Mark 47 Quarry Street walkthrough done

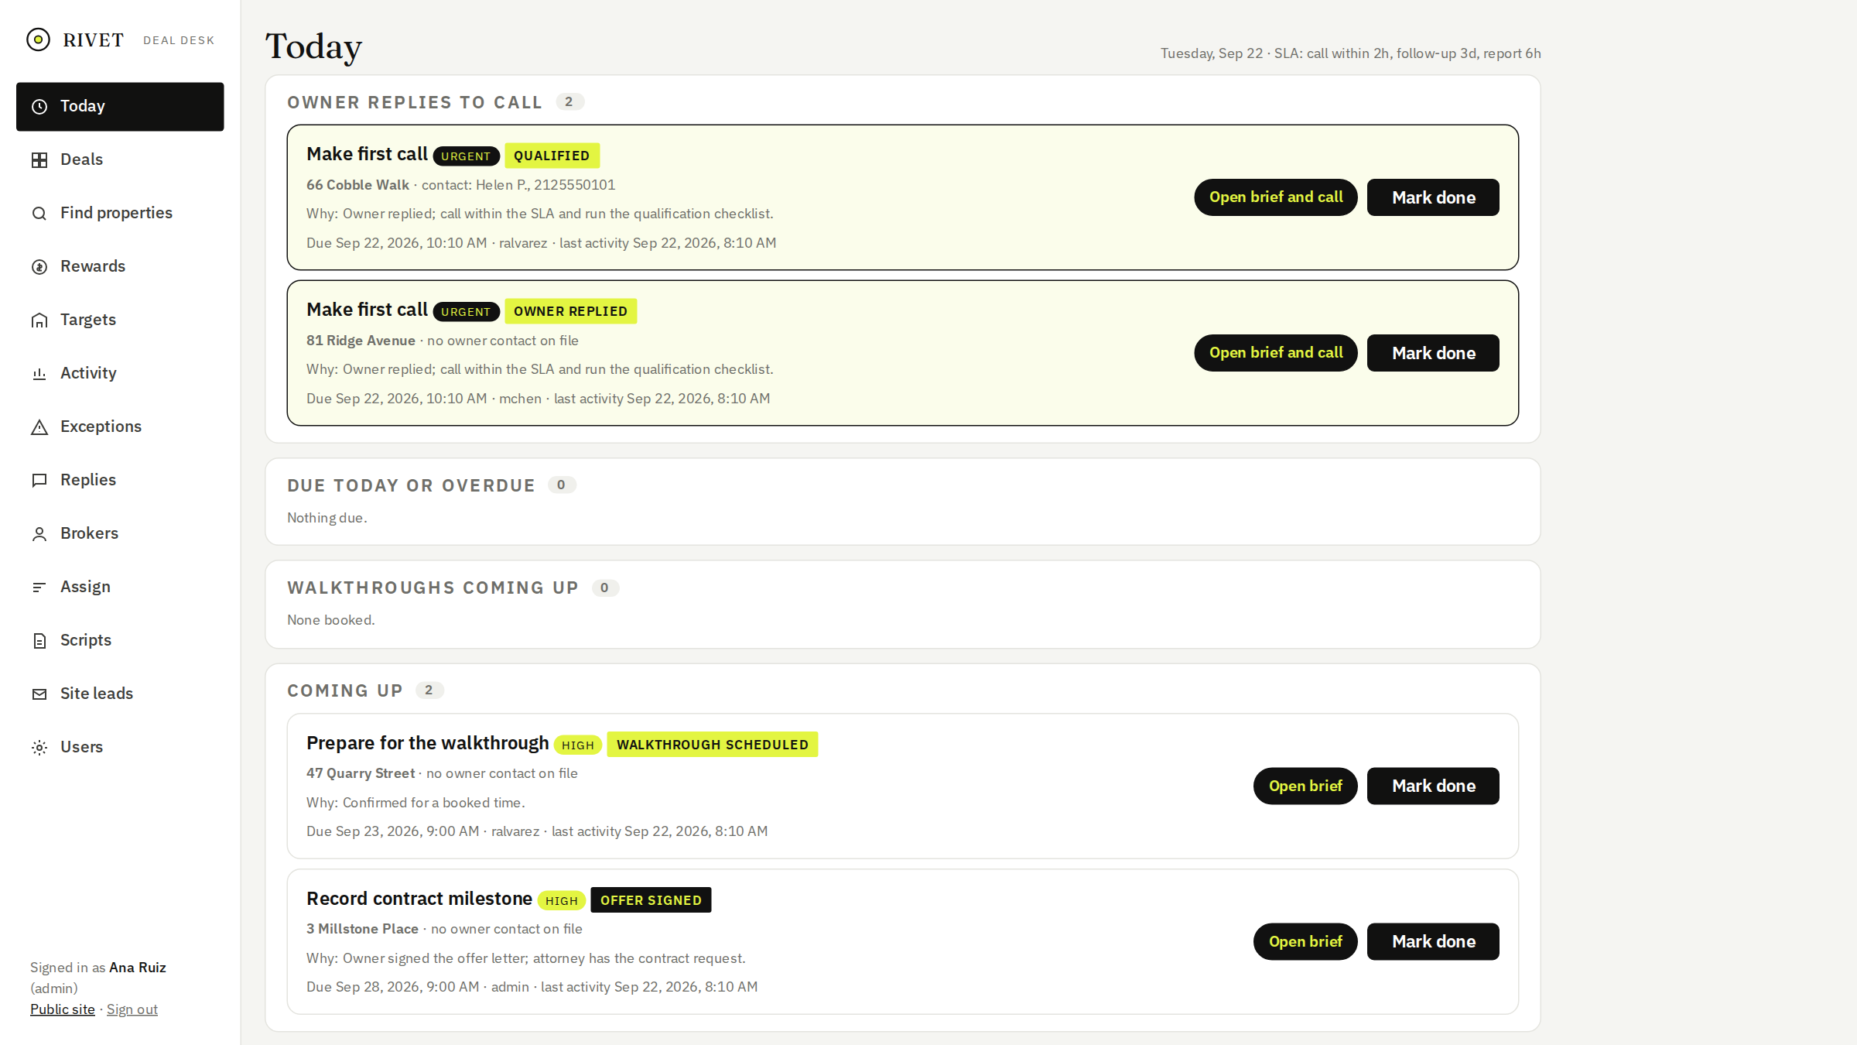pos(1433,786)
